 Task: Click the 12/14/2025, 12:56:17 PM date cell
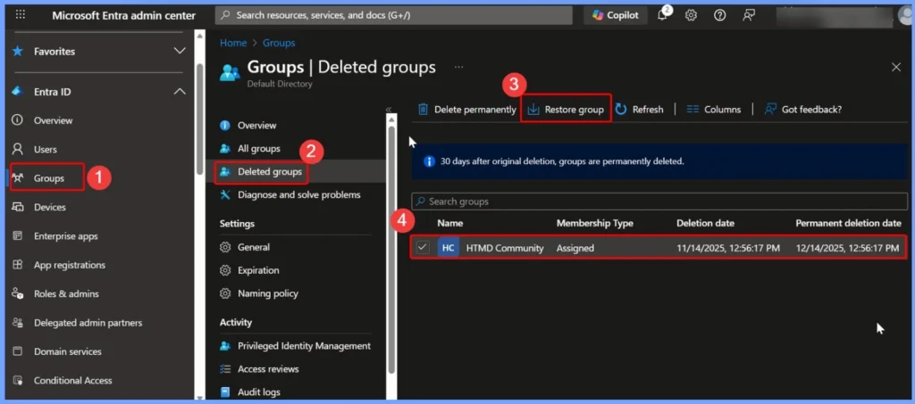pyautogui.click(x=847, y=248)
